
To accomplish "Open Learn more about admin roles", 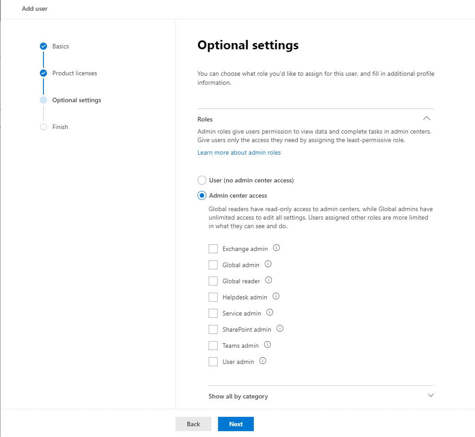I will [x=239, y=152].
